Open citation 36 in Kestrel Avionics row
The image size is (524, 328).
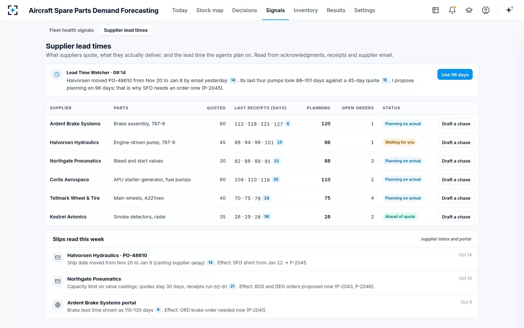click(267, 216)
